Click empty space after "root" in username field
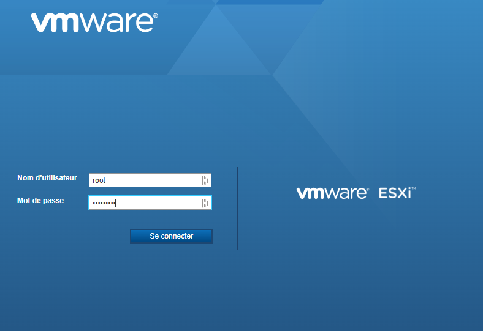483x331 pixels. (x=153, y=180)
